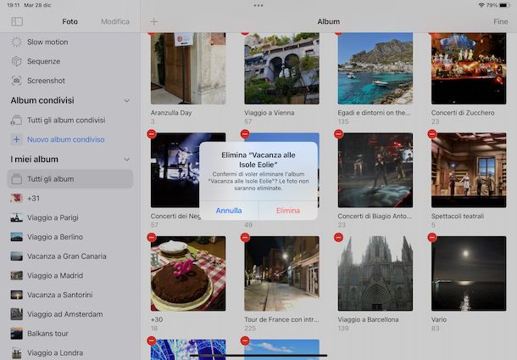517x360 pixels.
Task: Remove the Concerti di Biagio Antonacci album
Action: click(x=339, y=134)
